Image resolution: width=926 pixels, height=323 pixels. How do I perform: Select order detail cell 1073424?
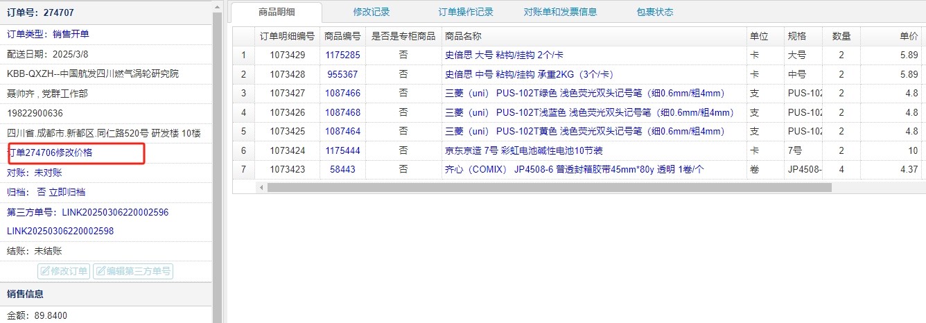point(287,150)
